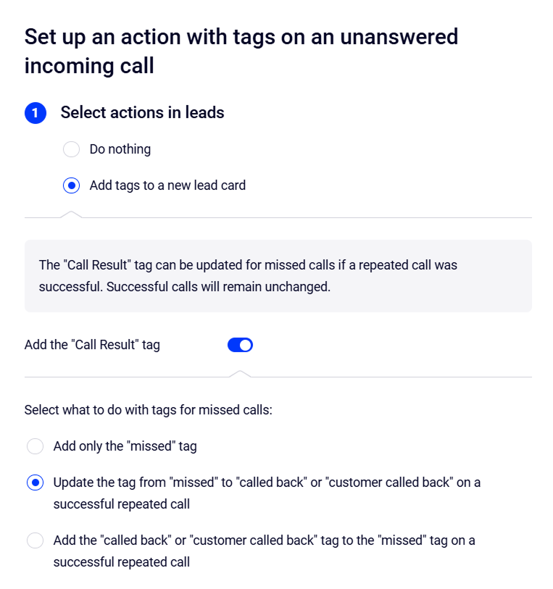Click the "Do nothing" label text

tap(120, 150)
